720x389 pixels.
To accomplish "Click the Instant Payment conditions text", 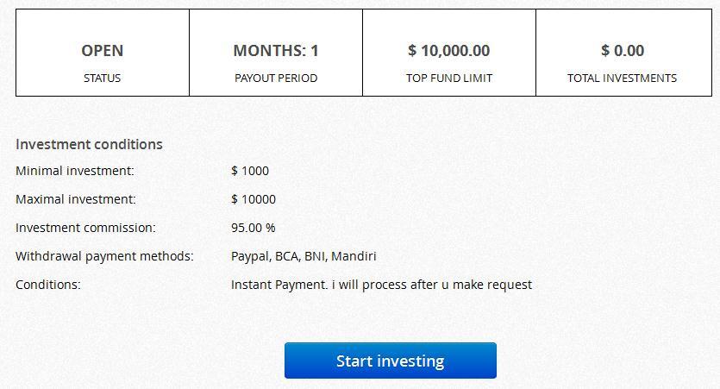I will click(381, 285).
